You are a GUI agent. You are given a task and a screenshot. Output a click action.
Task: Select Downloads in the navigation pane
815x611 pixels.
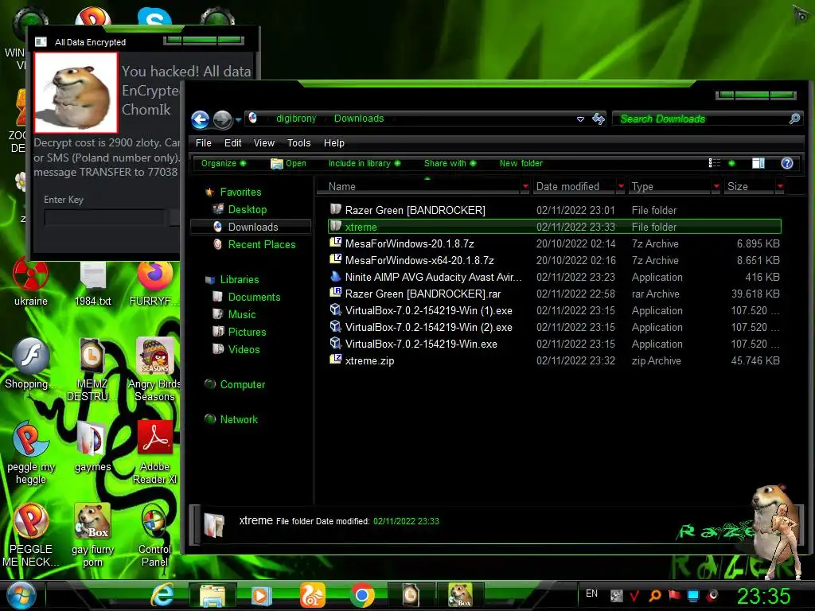tap(251, 227)
